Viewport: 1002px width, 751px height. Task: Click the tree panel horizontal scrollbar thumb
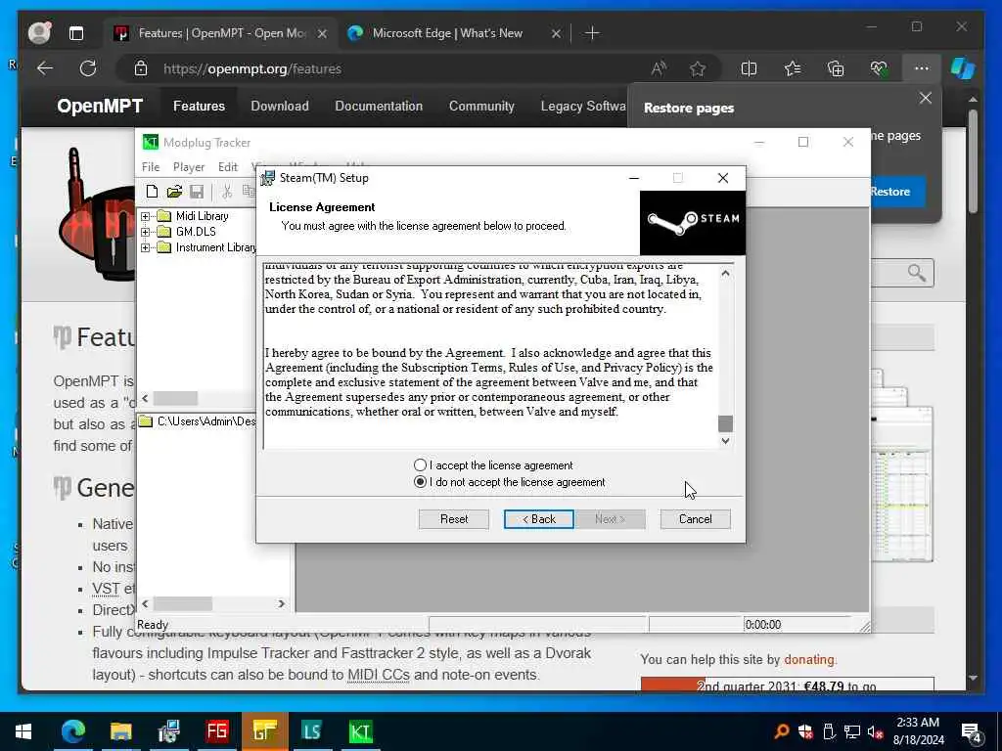pos(176,399)
